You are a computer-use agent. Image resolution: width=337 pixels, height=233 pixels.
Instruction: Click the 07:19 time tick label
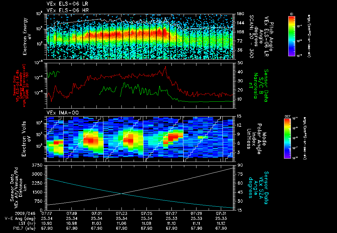pos(71,214)
